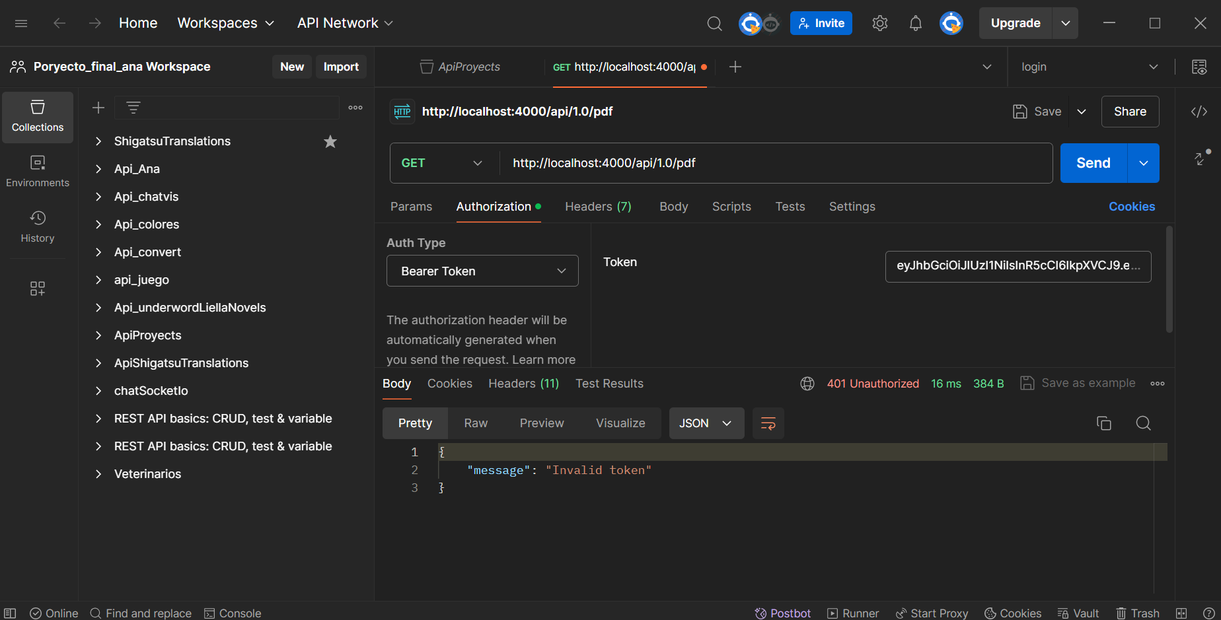Open response three-dot options menu

click(x=1158, y=384)
